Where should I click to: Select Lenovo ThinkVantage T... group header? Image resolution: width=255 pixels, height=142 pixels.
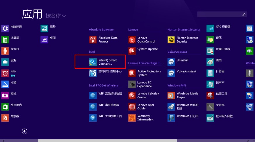pyautogui.click(x=145, y=63)
